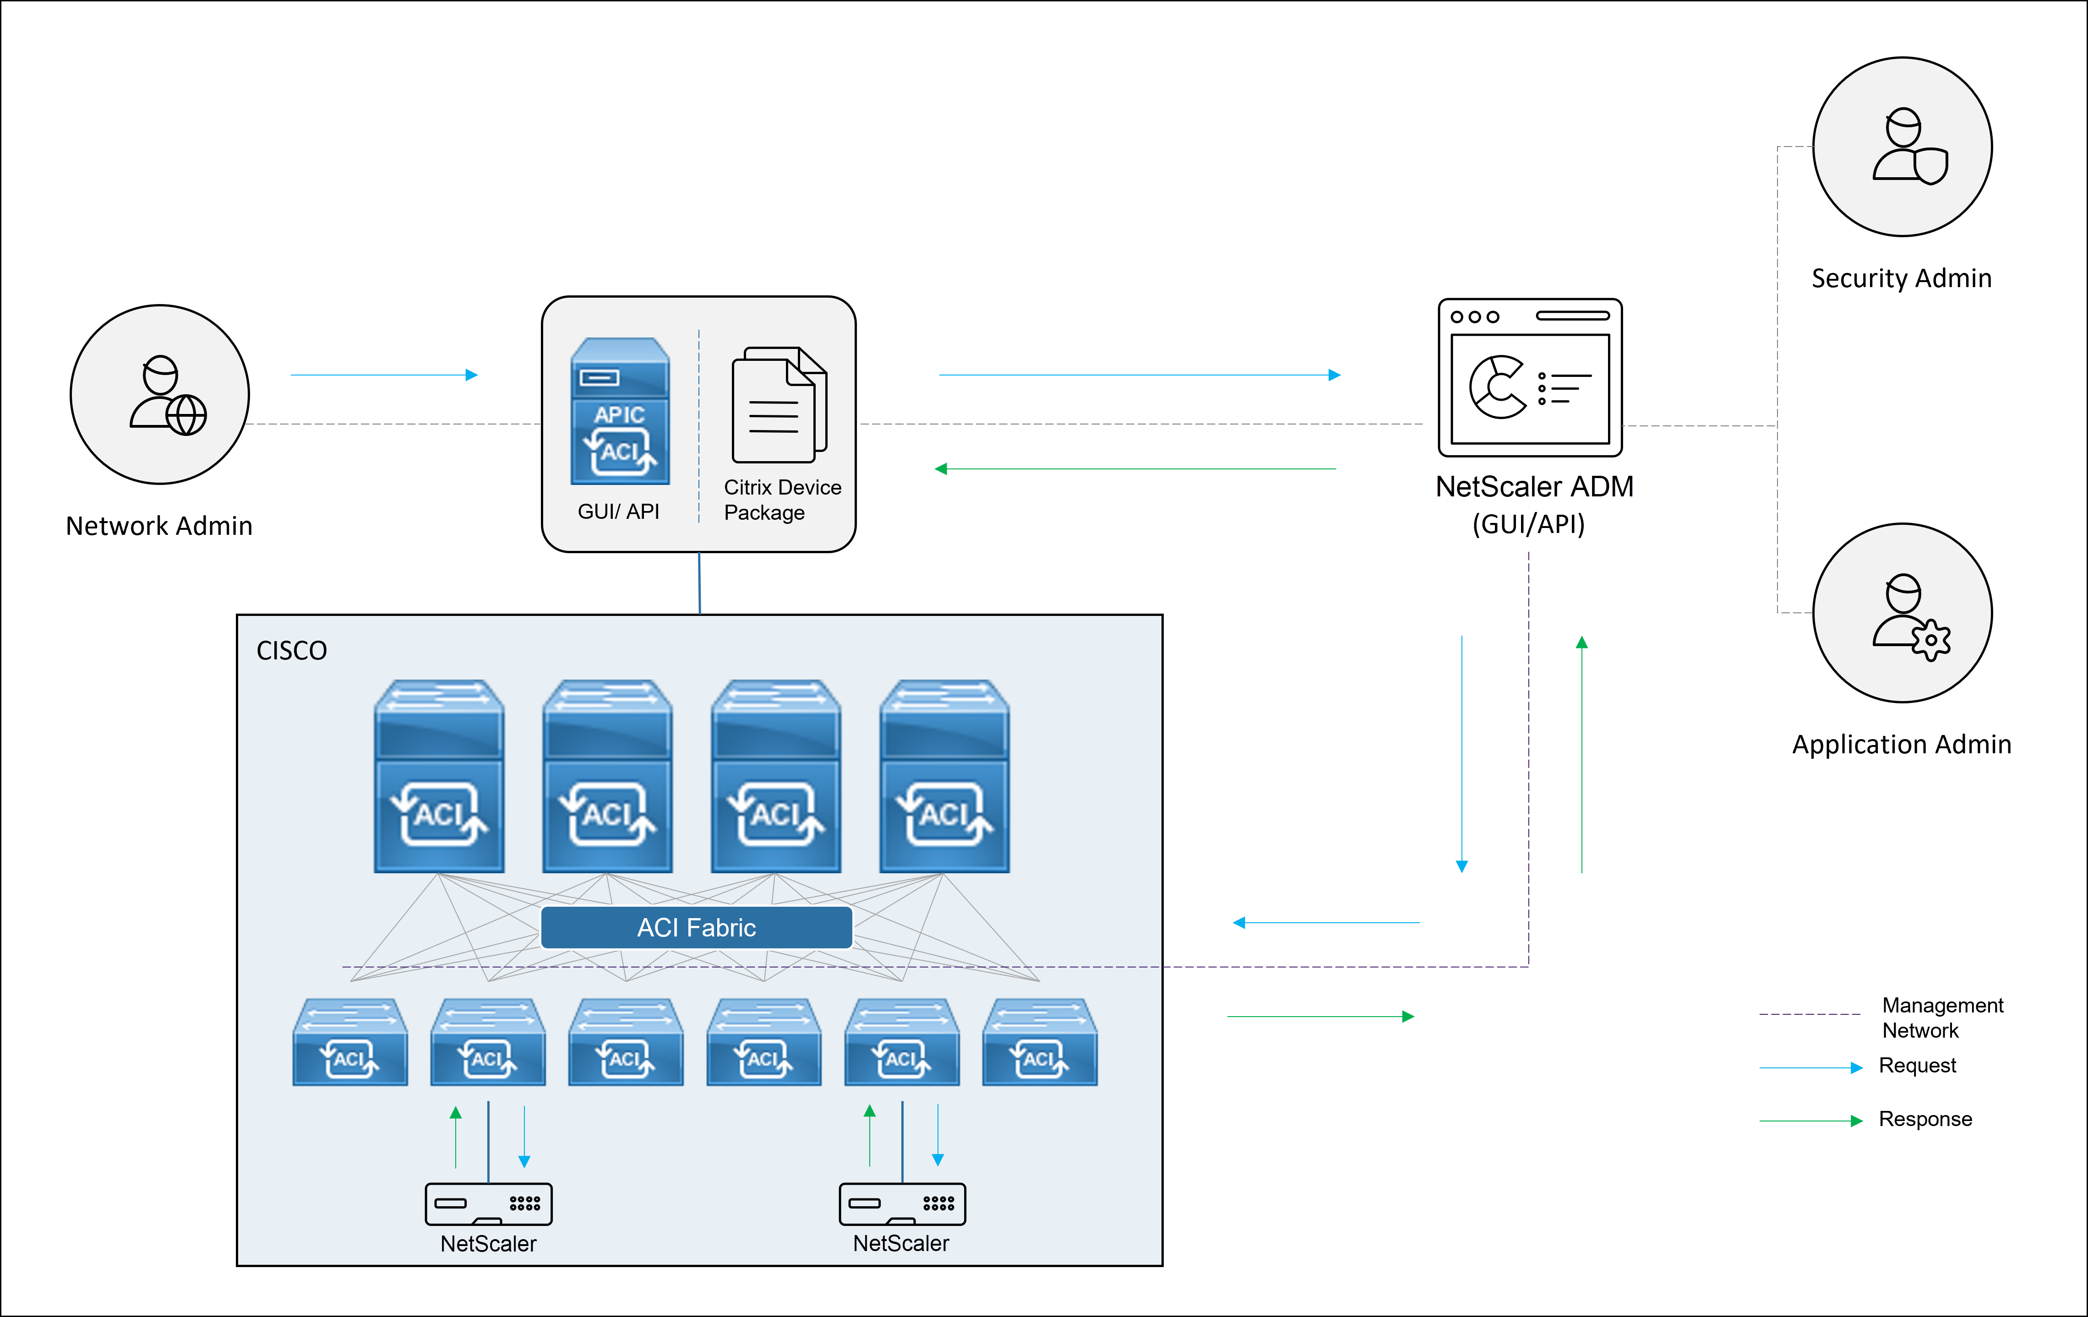Click the Network Admin user icon
Screen dimensions: 2088x1317
coord(159,394)
